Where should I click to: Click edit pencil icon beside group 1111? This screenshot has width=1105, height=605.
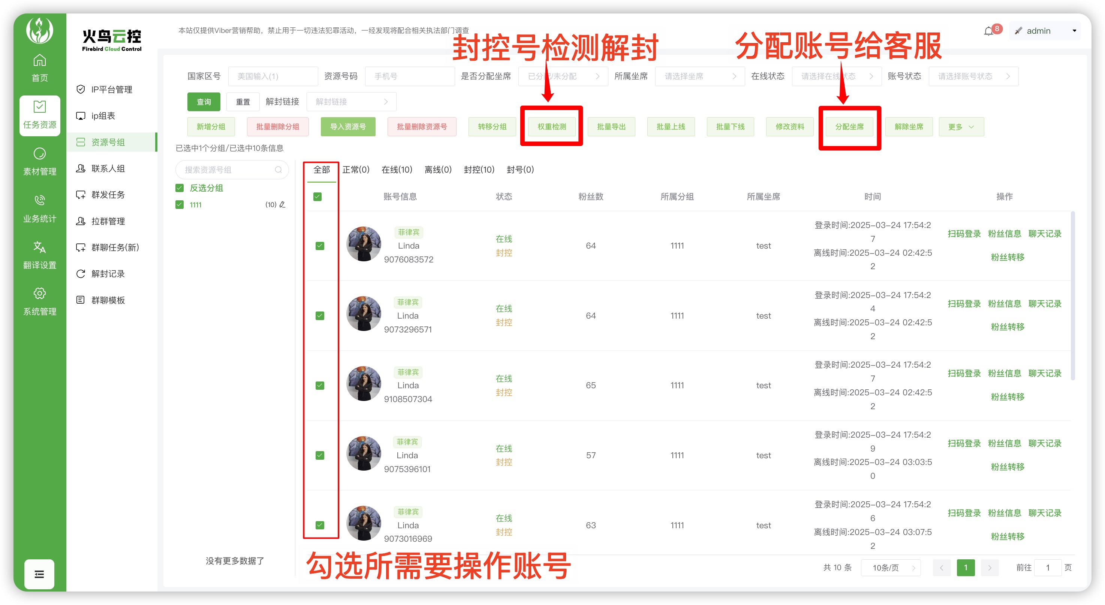click(282, 205)
